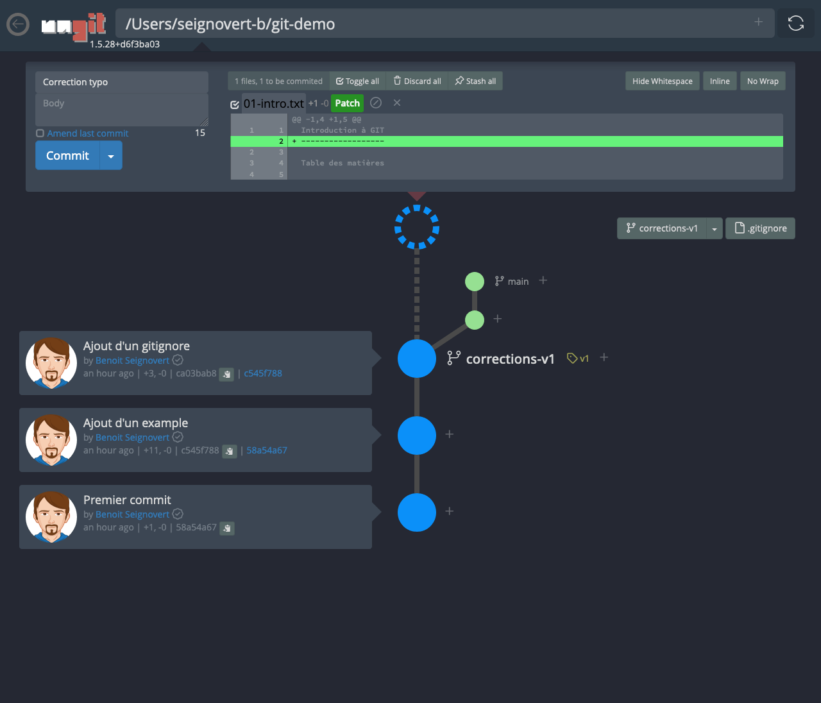This screenshot has width=821, height=703.
Task: Click the Commit button
Action: tap(67, 156)
